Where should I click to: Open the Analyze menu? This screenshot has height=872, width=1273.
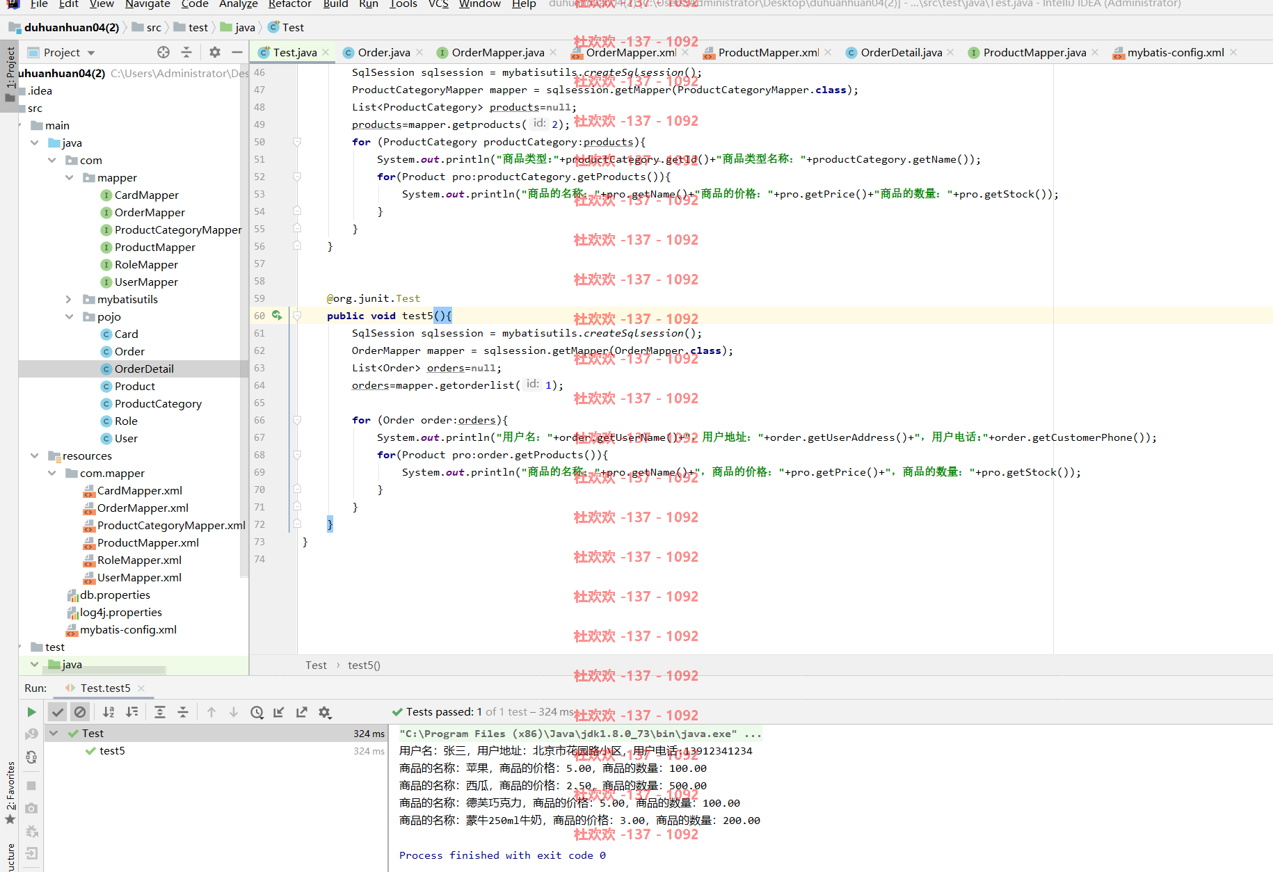click(x=239, y=4)
